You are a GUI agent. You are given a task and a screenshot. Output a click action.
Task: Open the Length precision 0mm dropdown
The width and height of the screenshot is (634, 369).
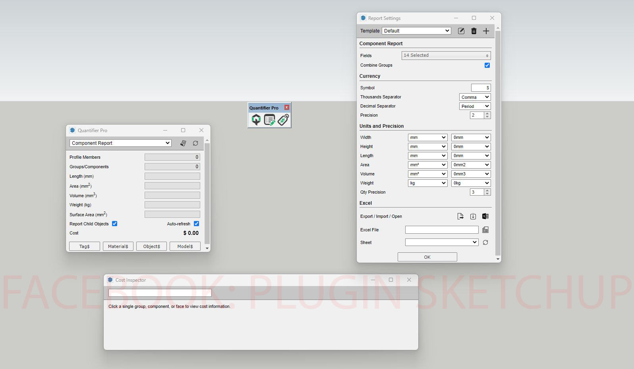(x=471, y=156)
